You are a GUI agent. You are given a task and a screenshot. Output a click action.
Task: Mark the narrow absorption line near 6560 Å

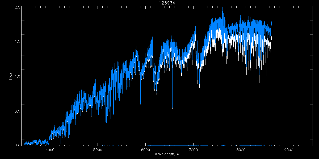(x=172, y=107)
